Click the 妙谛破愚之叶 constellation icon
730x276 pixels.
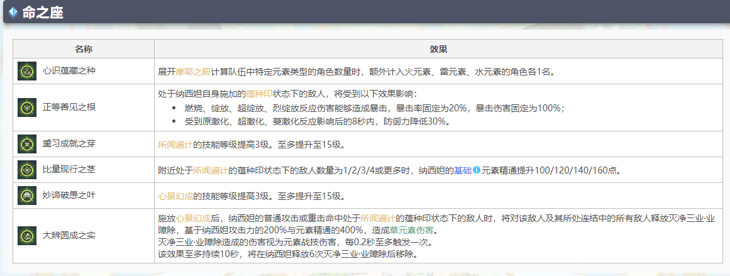[26, 196]
